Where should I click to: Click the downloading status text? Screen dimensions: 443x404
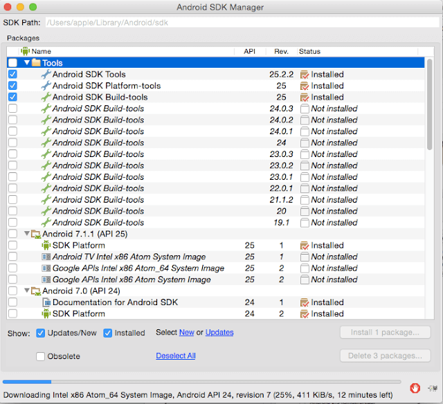click(198, 395)
